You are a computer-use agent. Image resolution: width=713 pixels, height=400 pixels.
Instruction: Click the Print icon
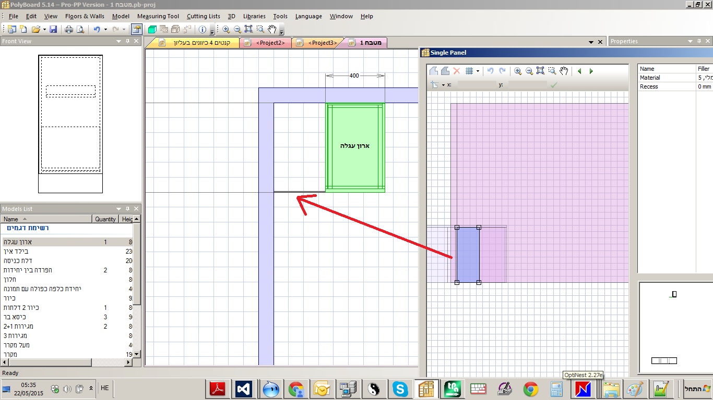69,30
